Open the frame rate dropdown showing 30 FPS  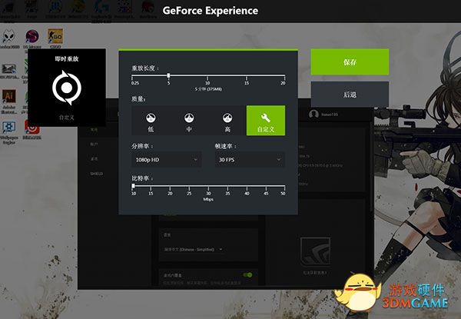(250, 160)
